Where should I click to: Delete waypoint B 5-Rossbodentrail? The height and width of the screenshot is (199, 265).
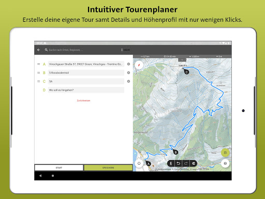click(x=128, y=73)
